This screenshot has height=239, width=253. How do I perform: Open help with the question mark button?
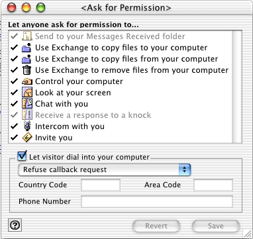tap(15, 225)
